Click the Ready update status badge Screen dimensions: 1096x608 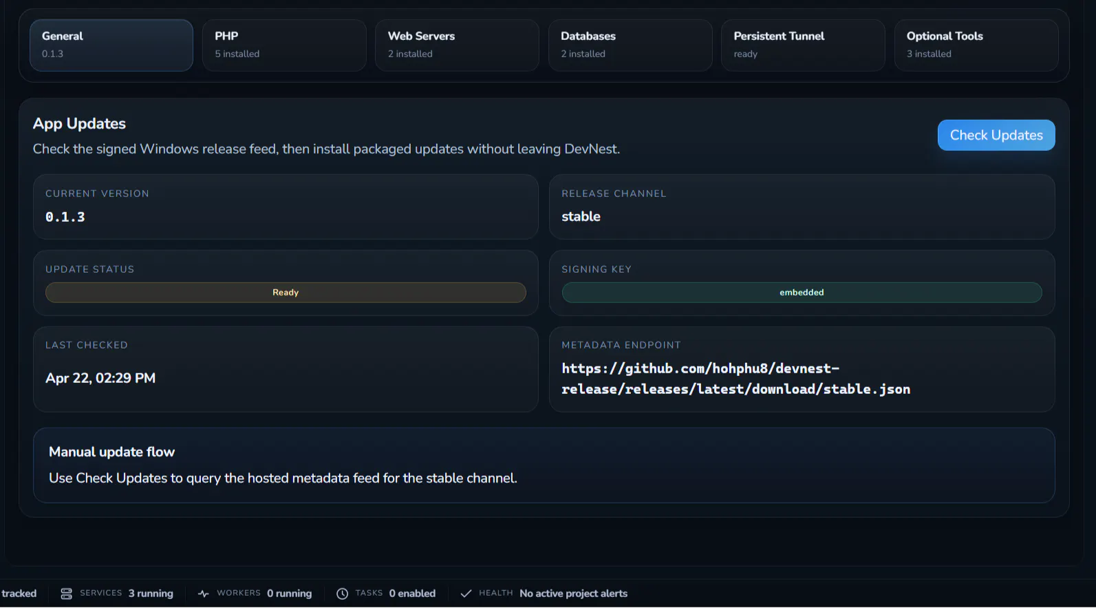click(286, 293)
